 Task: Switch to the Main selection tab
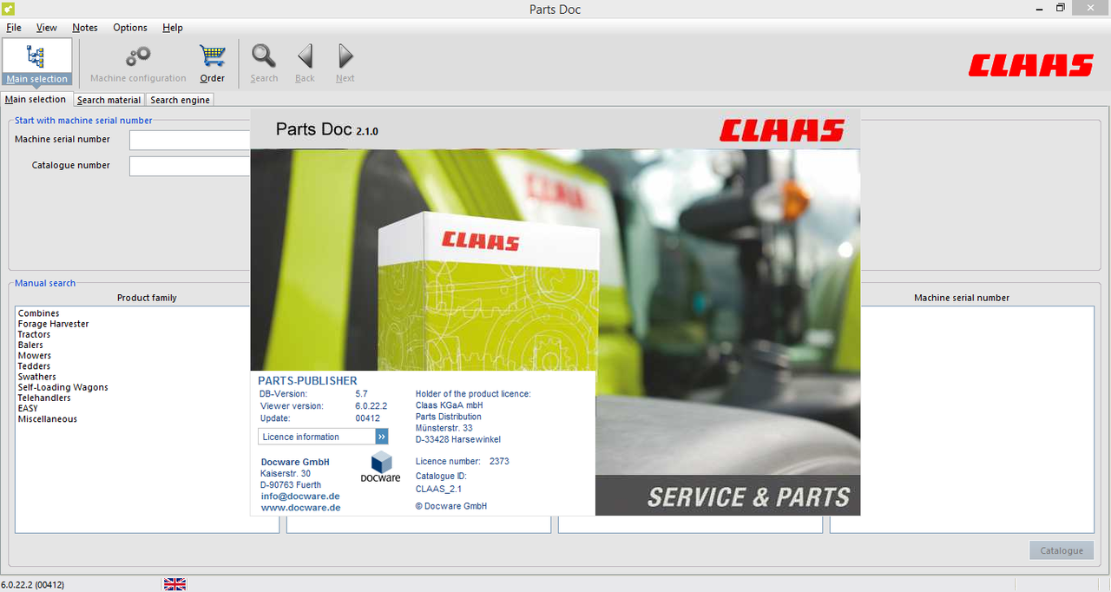click(36, 99)
